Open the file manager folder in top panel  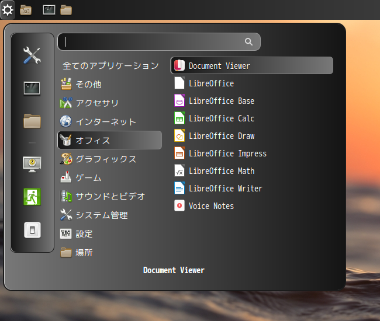[66, 10]
